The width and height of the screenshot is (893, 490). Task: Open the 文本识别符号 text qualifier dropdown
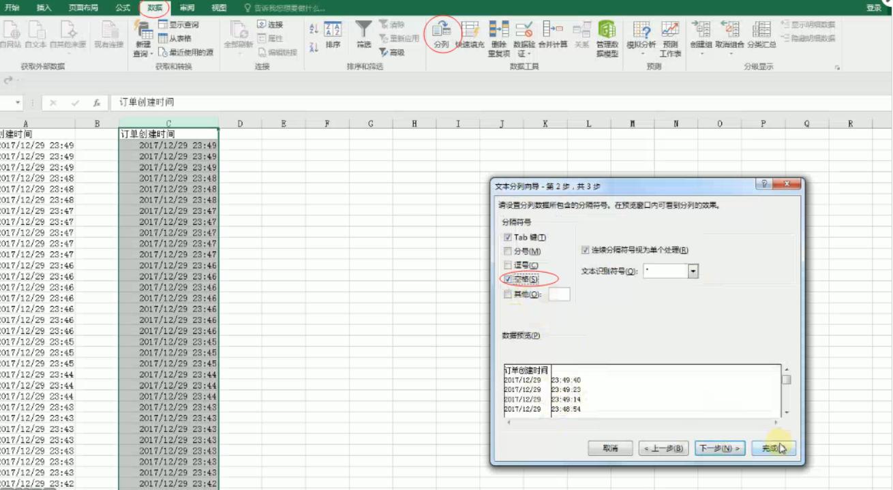point(693,271)
